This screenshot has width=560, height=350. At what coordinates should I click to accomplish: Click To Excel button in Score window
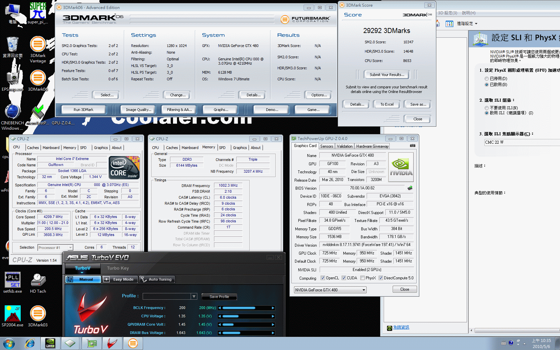coord(387,104)
